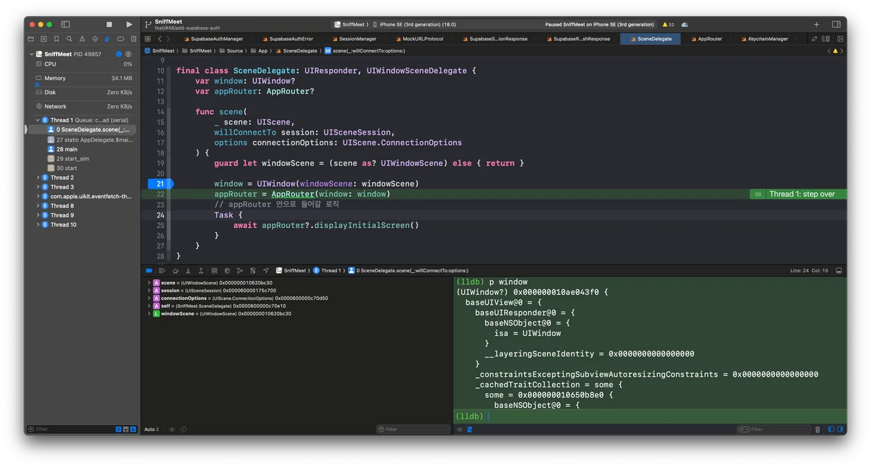Step into in debug bar
Viewport: 871px width, 467px height.
pyautogui.click(x=188, y=271)
